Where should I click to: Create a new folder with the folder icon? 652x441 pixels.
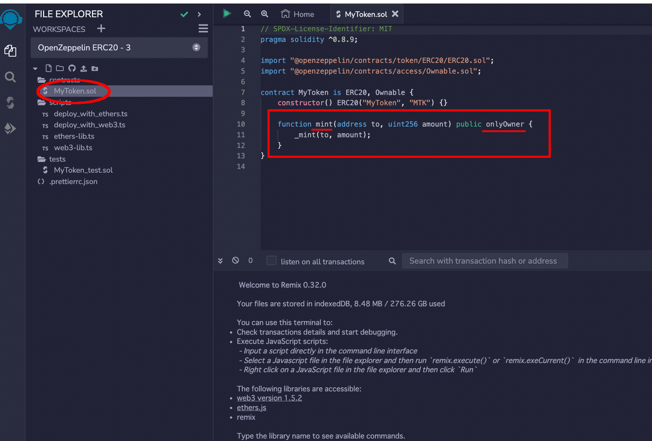[x=60, y=69]
